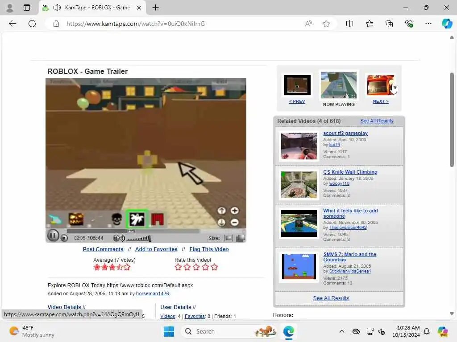Open the next video thumbnail
The width and height of the screenshot is (457, 342).
(x=381, y=85)
